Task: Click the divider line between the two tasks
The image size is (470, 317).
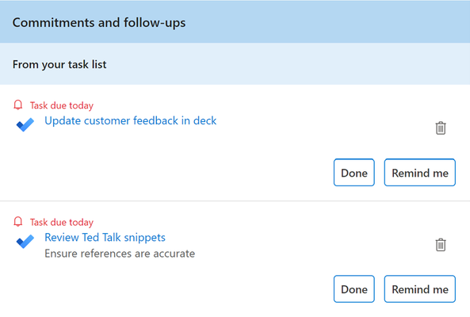Action: [235, 201]
